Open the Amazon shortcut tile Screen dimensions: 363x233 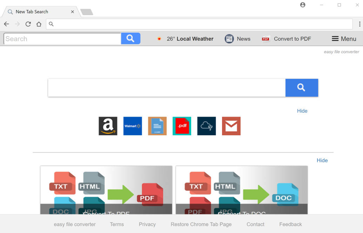click(x=108, y=126)
